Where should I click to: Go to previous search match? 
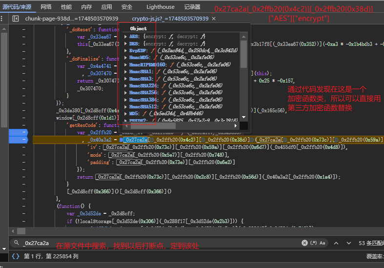[x=336, y=243]
